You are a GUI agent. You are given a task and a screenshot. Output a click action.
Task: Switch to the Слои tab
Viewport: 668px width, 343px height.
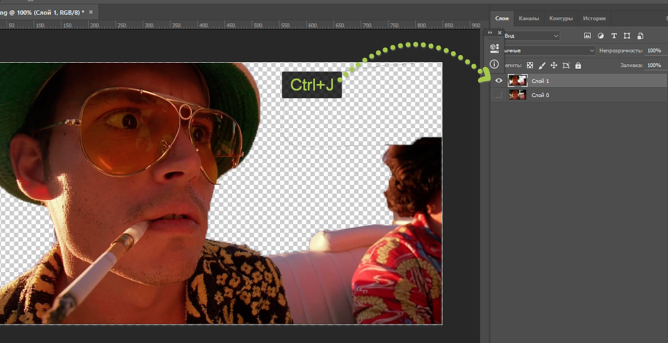502,18
